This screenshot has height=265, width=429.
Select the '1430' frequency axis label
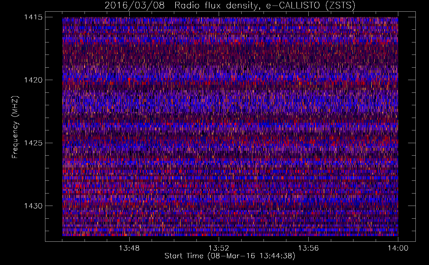(x=33, y=206)
